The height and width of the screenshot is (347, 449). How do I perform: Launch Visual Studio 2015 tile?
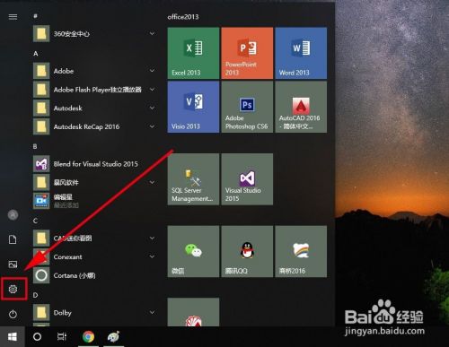[x=247, y=179]
